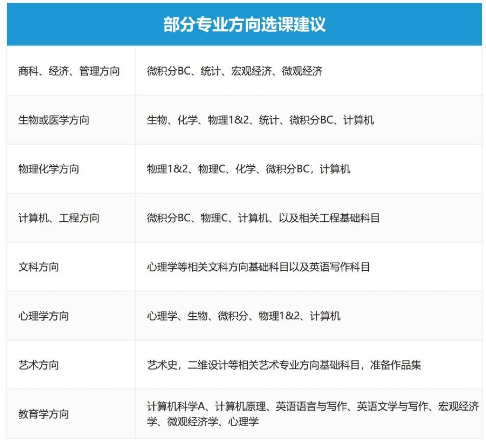
Task: Click the 心理学、生物、微积分 course cell
Action: (x=308, y=316)
